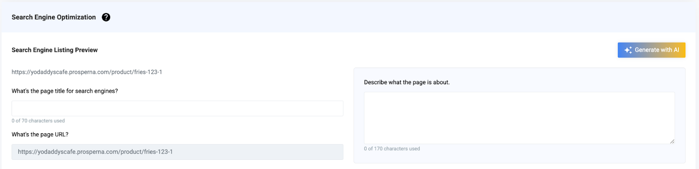This screenshot has width=699, height=169.
Task: Click the page title for search engines field
Action: [x=177, y=108]
